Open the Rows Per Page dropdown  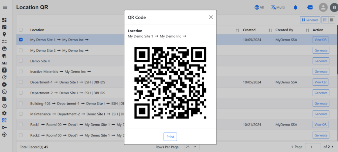click(192, 147)
